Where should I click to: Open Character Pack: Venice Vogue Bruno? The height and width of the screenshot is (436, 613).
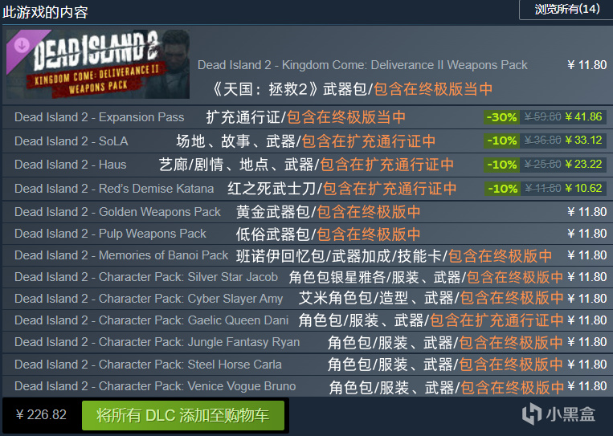(x=155, y=386)
